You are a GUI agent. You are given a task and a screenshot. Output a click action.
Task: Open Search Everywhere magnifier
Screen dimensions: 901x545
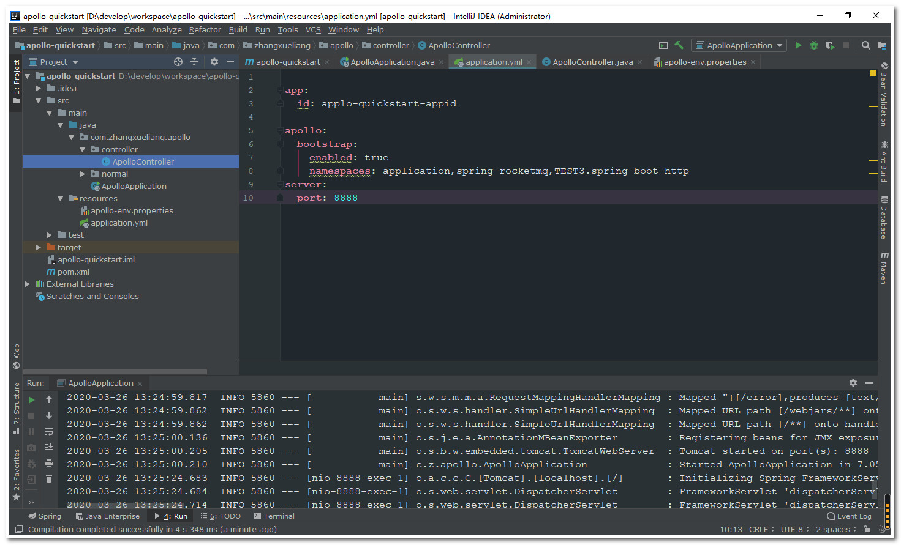click(866, 45)
